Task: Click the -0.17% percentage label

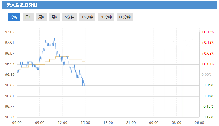Action: pos(208,117)
